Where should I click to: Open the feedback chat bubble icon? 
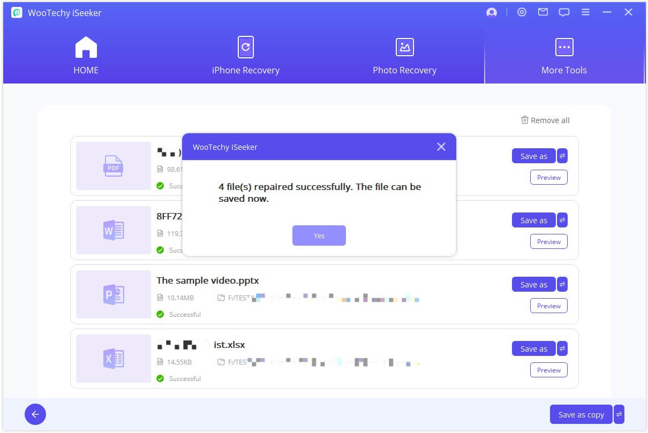point(564,12)
